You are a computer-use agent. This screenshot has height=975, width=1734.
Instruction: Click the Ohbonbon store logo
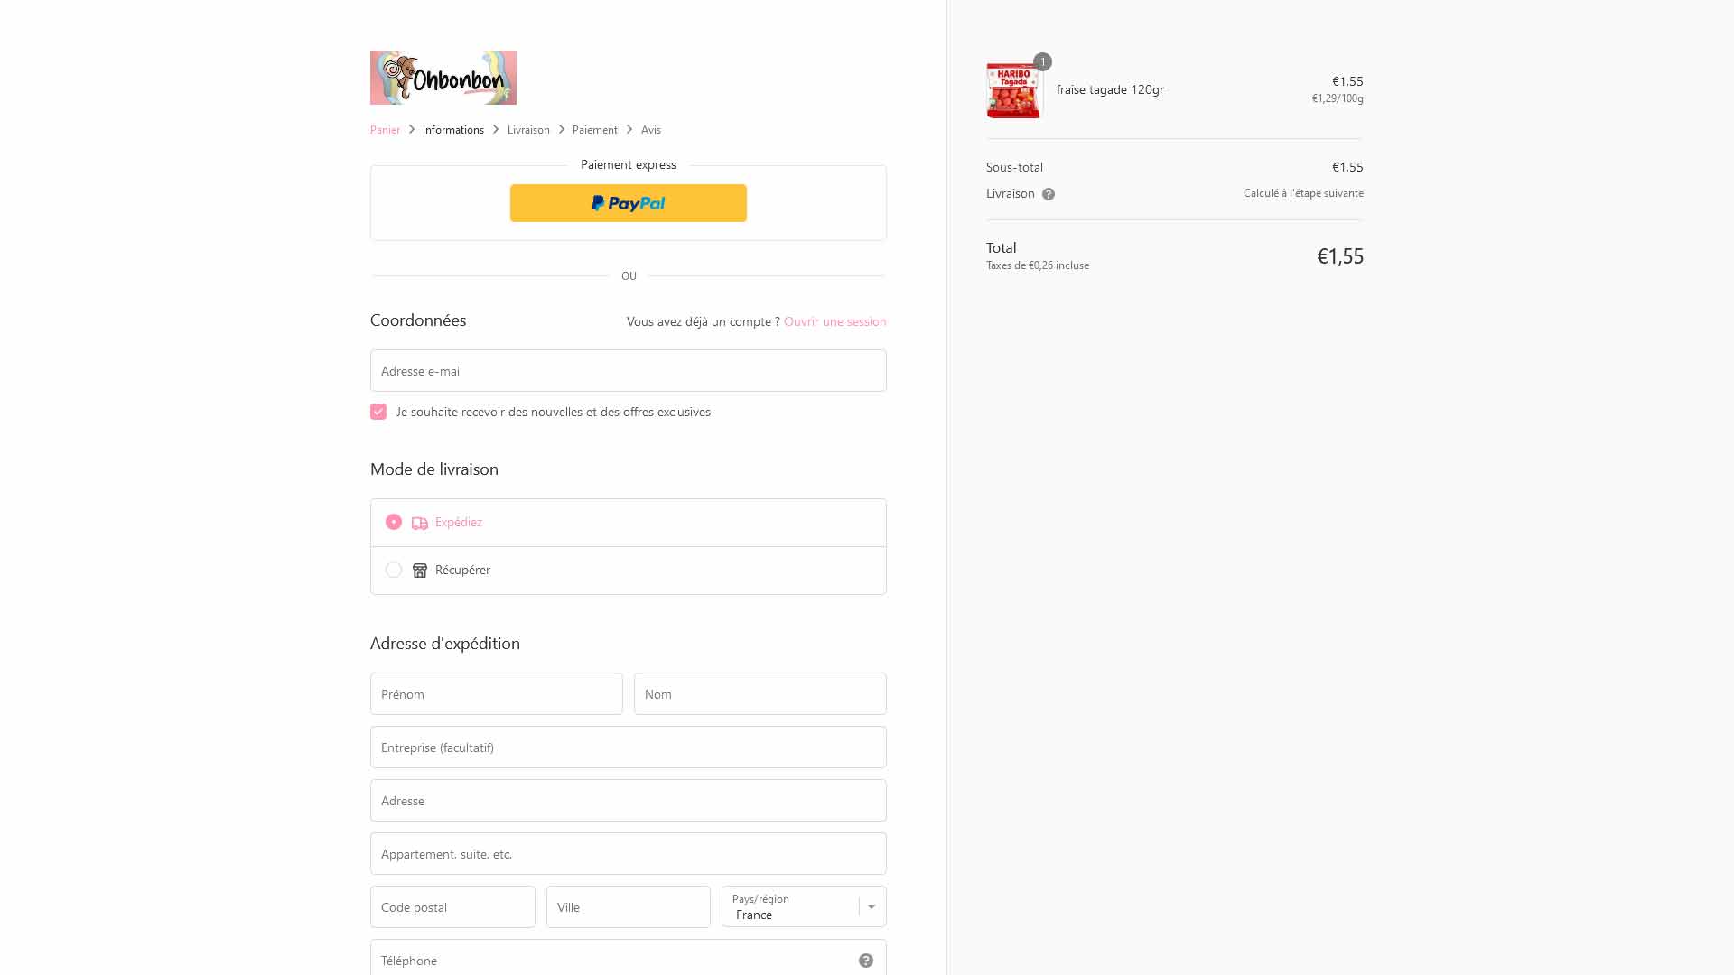(443, 78)
